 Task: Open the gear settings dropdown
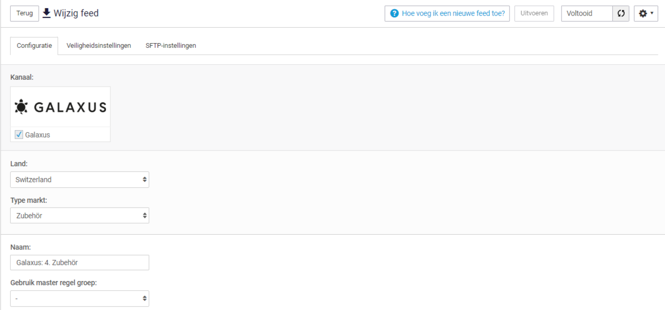[x=646, y=13]
